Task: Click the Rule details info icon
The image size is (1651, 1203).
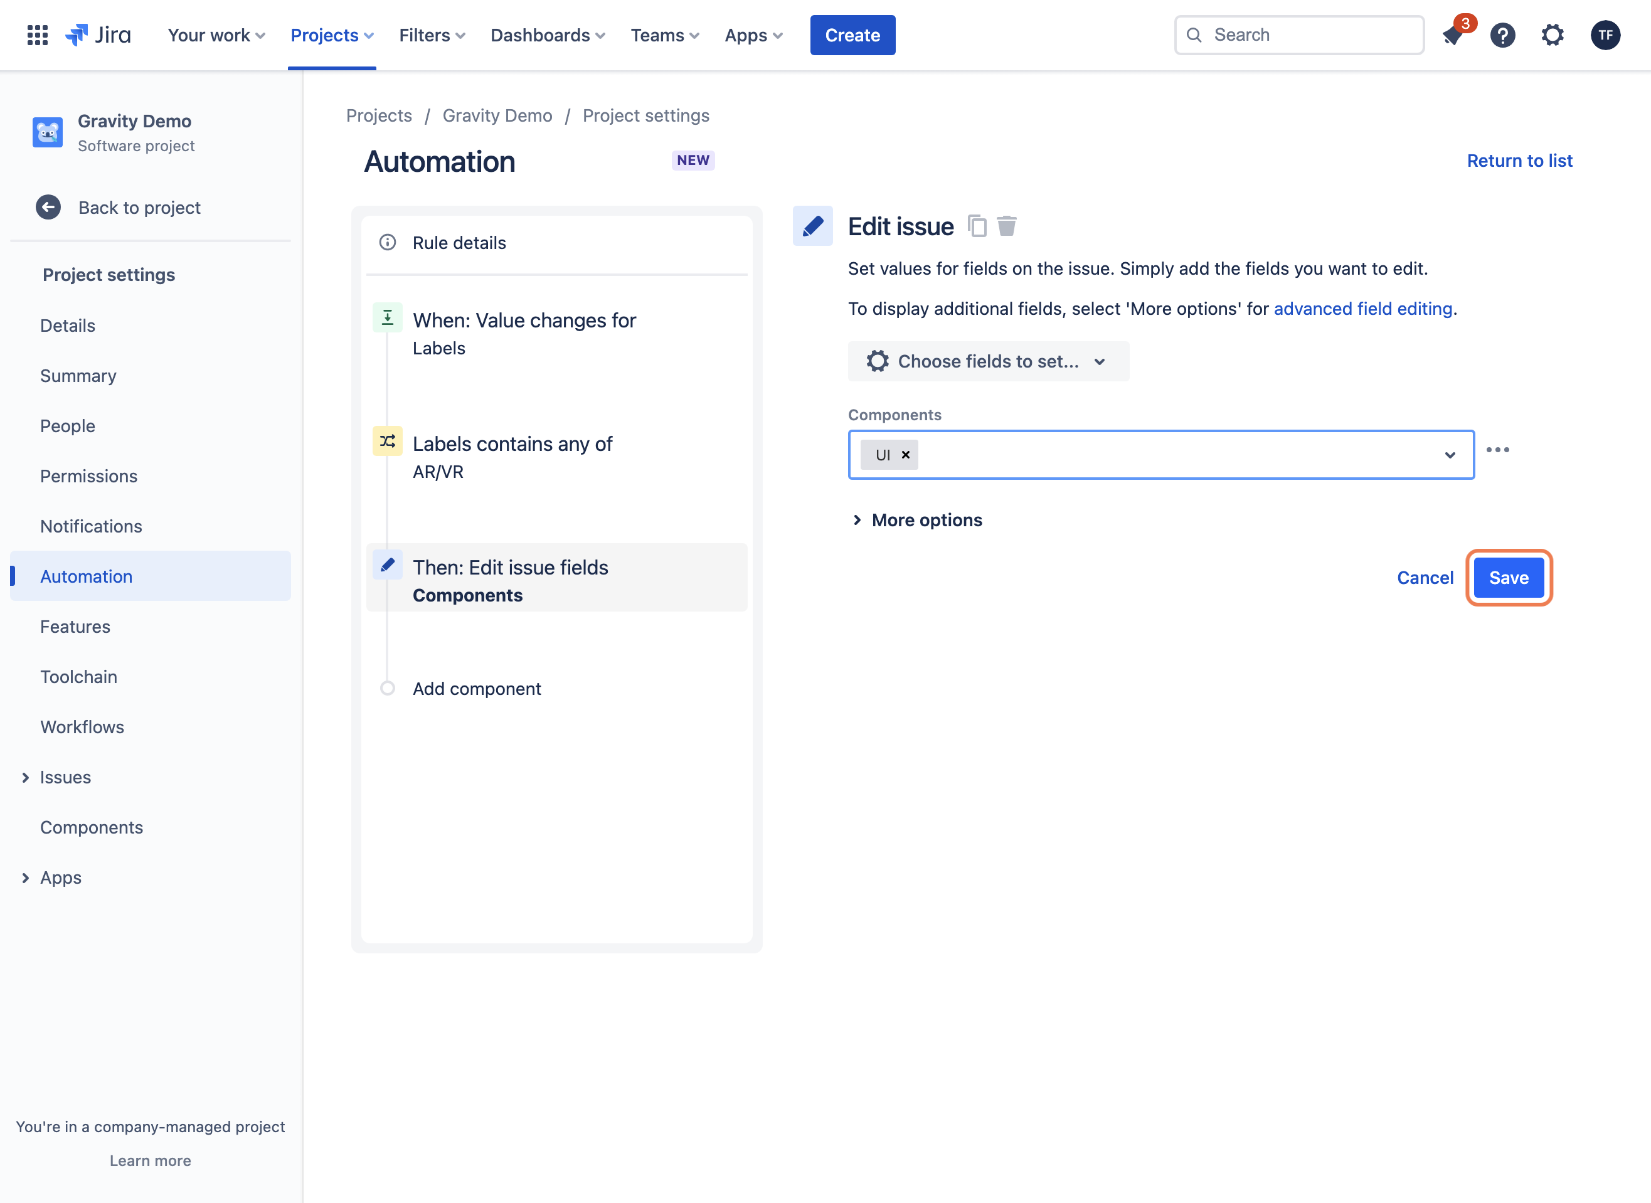Action: [388, 243]
